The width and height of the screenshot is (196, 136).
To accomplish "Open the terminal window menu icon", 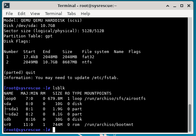I will pos(6,6).
